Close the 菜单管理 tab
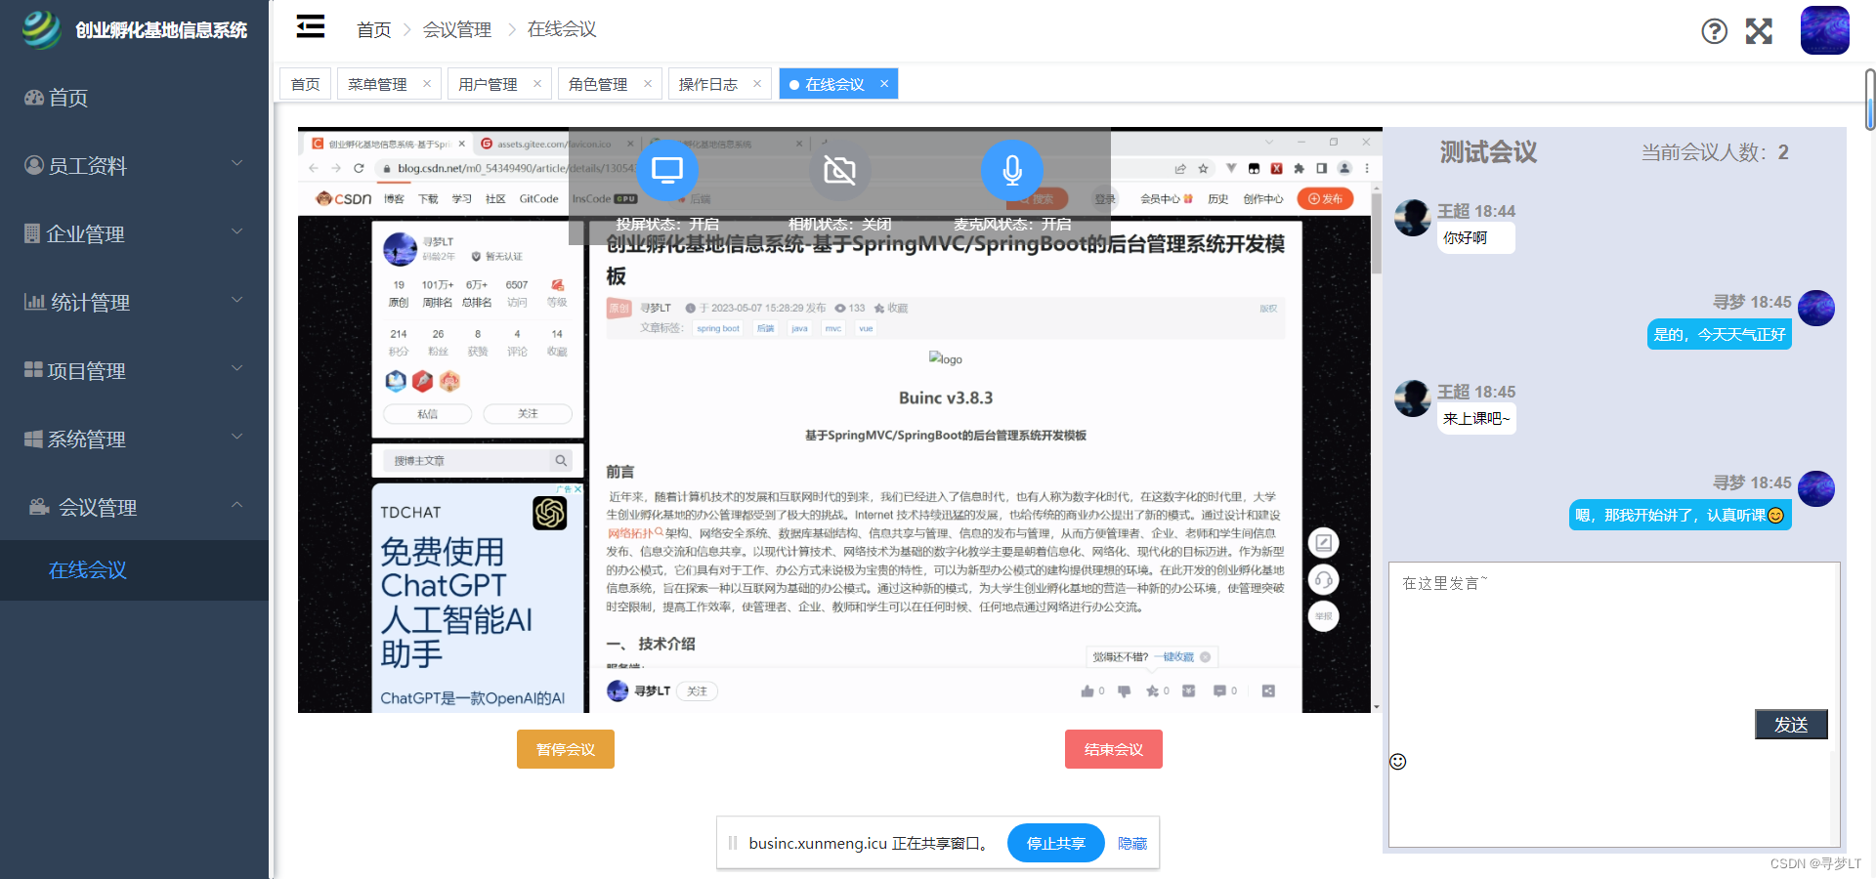This screenshot has width=1876, height=879. 427,84
